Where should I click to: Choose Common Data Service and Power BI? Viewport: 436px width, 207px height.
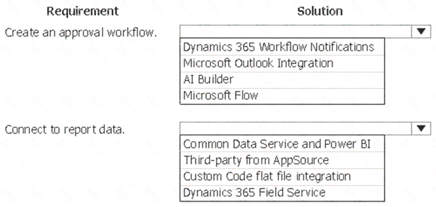[282, 144]
